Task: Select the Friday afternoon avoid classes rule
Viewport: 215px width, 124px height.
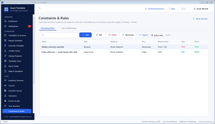Action: [124, 52]
